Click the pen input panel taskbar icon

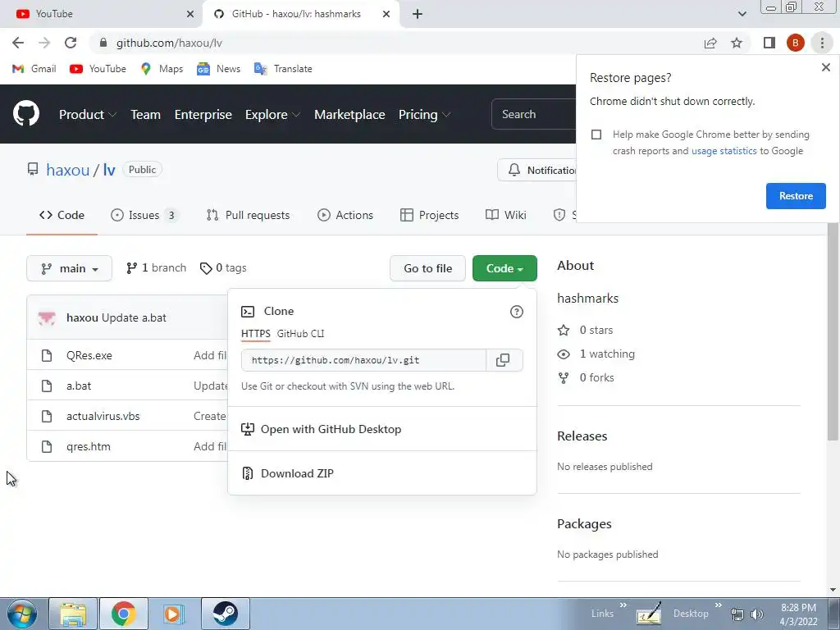649,614
